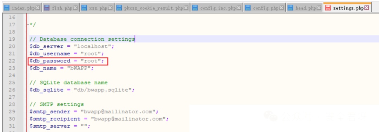Viewport: 379px width, 132px height.
Task: Click the "// Database connection settings" comment
Action: click(82, 39)
